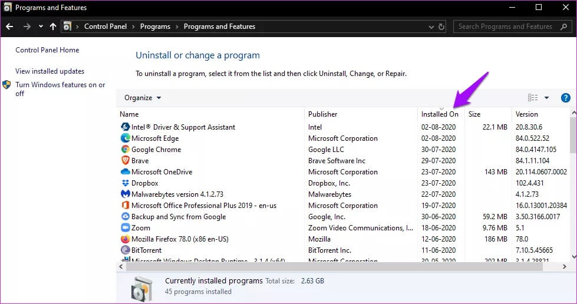Click the horizontal scrollbar right arrow
The width and height of the screenshot is (577, 304).
[x=565, y=266]
